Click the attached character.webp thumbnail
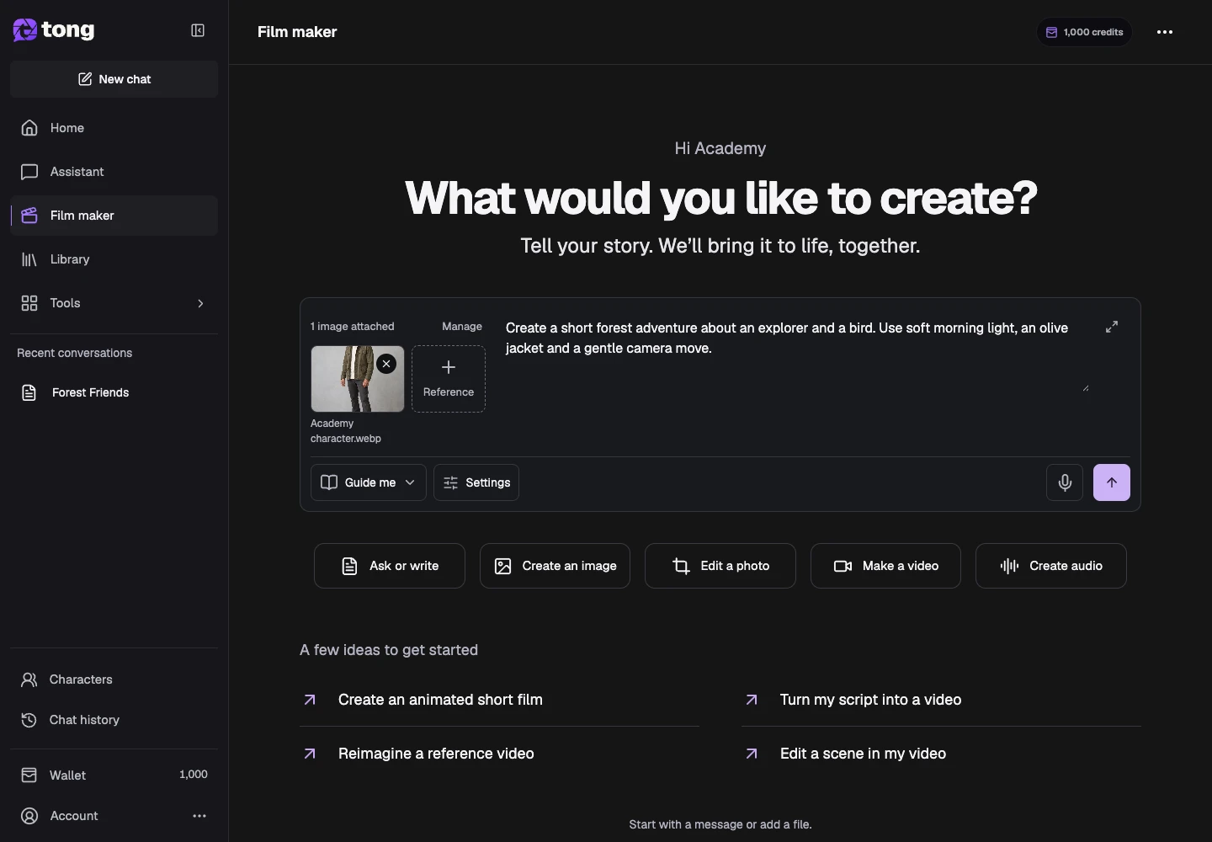This screenshot has height=842, width=1212. point(358,379)
